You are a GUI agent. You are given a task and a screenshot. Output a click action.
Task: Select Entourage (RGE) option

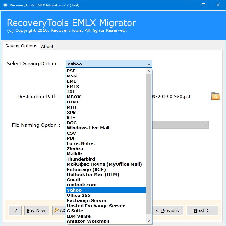[x=106, y=170]
